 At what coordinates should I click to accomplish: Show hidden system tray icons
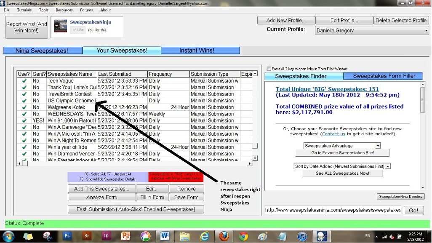376,236
